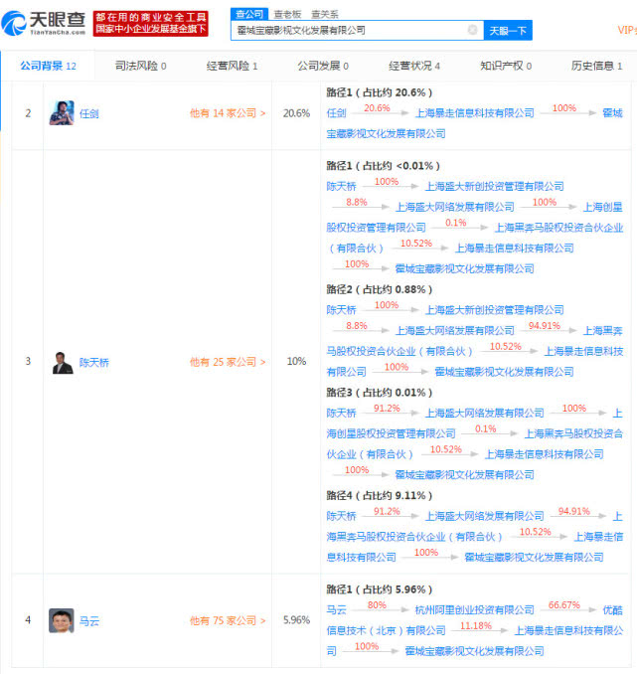The width and height of the screenshot is (637, 674).
Task: Open the 陈天桥 name link in row 3
Action: click(94, 363)
